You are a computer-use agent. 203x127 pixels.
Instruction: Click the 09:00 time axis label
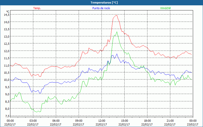[x=79, y=121]
